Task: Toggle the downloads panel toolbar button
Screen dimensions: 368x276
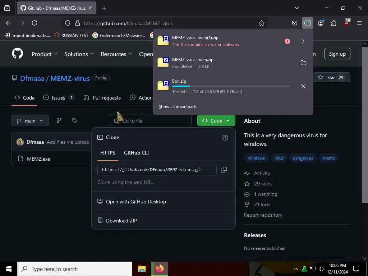Action: point(308,23)
